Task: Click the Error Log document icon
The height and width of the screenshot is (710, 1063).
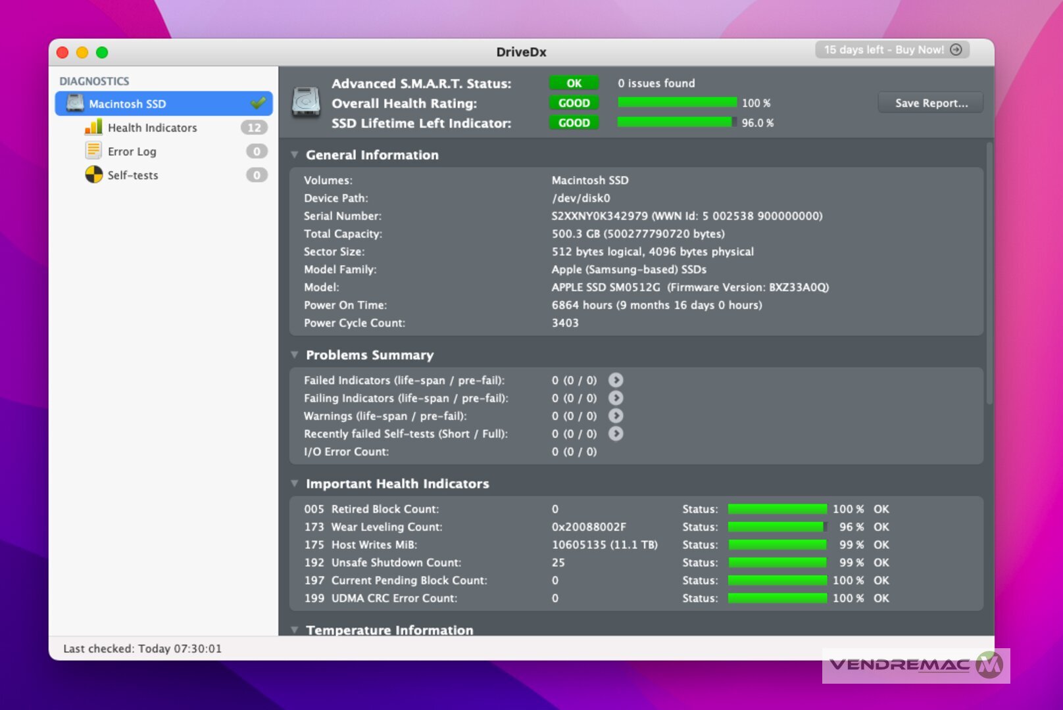Action: [x=93, y=151]
